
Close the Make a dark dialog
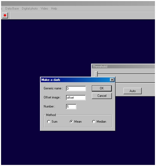(112, 80)
